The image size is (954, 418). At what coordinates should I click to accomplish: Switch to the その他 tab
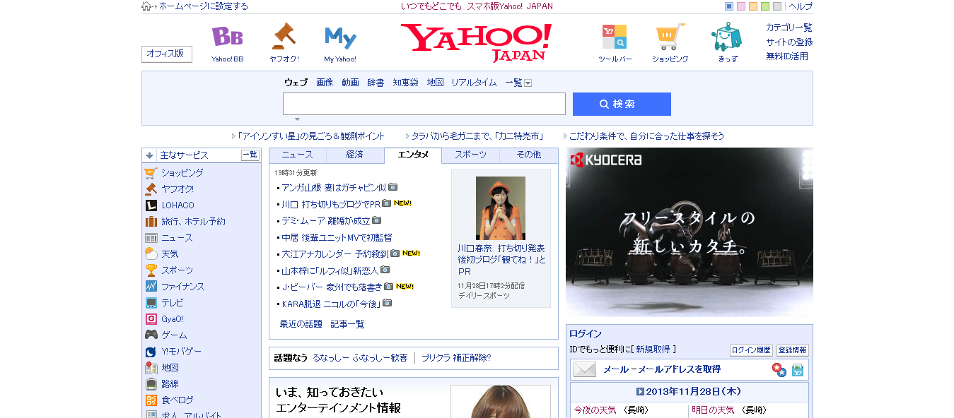coord(528,155)
